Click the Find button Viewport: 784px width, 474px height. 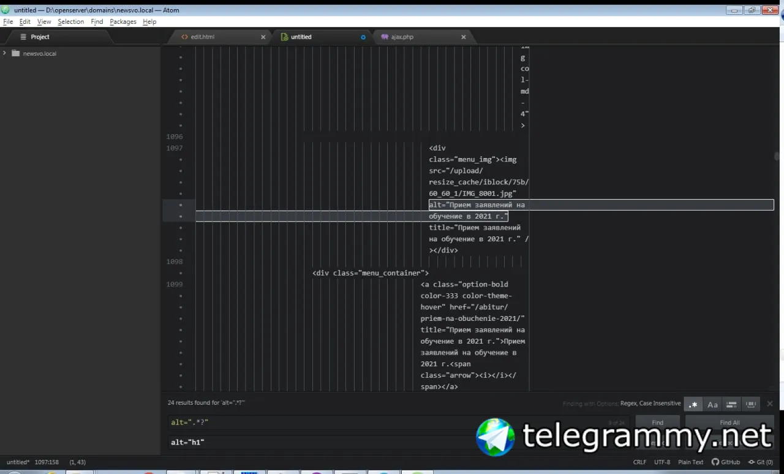pyautogui.click(x=657, y=423)
